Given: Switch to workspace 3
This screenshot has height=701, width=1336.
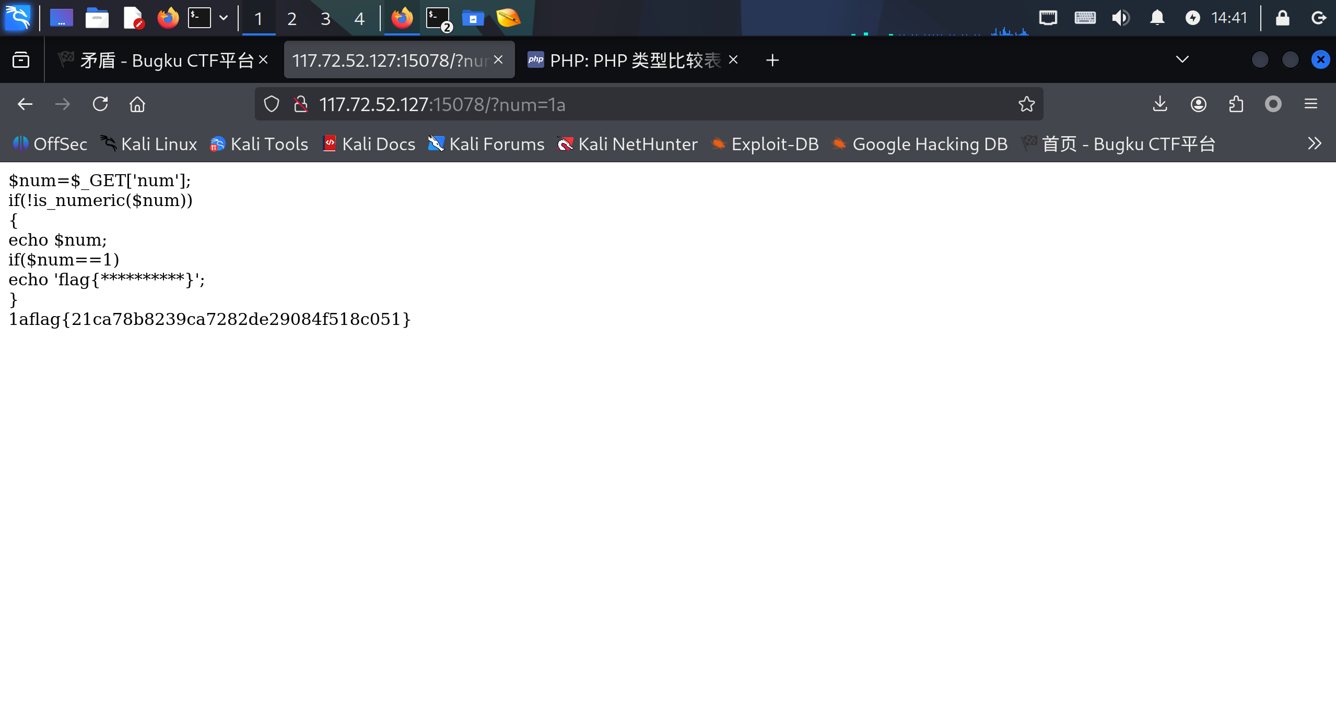Looking at the screenshot, I should (x=325, y=19).
